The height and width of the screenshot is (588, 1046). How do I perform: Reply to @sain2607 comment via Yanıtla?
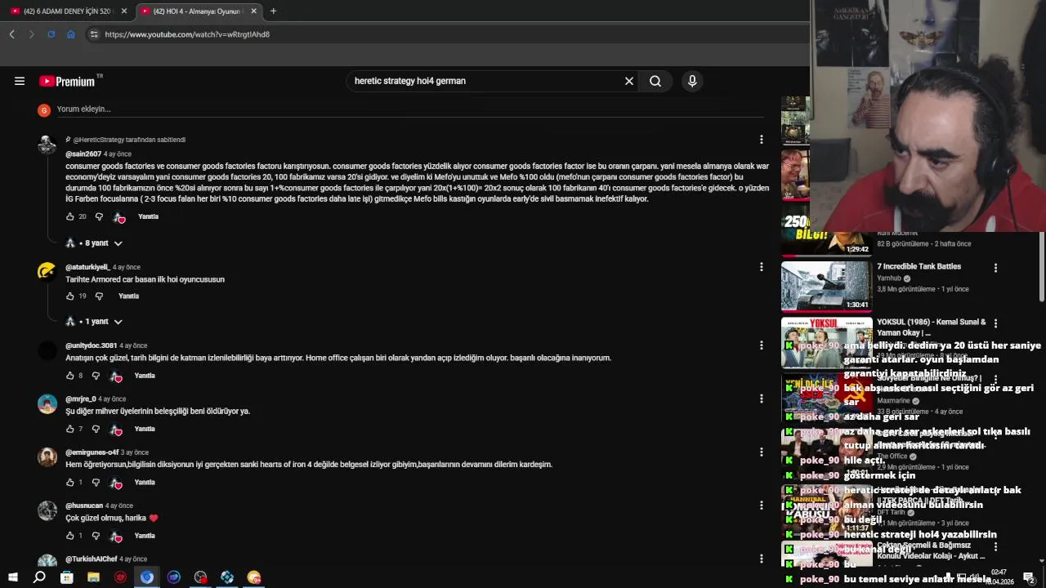pyautogui.click(x=148, y=216)
